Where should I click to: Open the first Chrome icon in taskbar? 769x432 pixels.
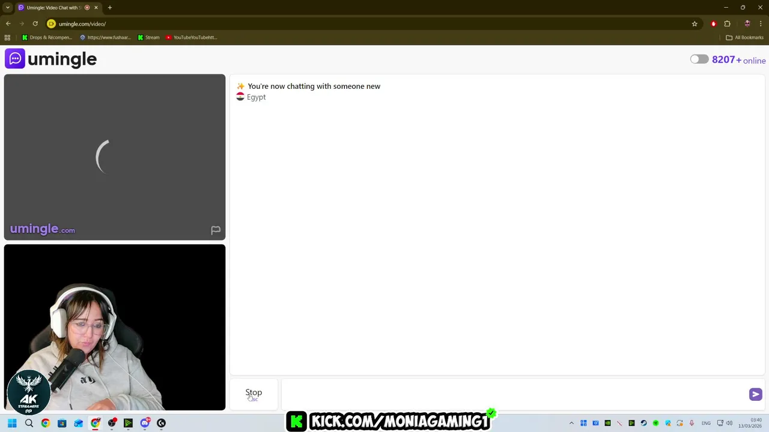pyautogui.click(x=45, y=423)
